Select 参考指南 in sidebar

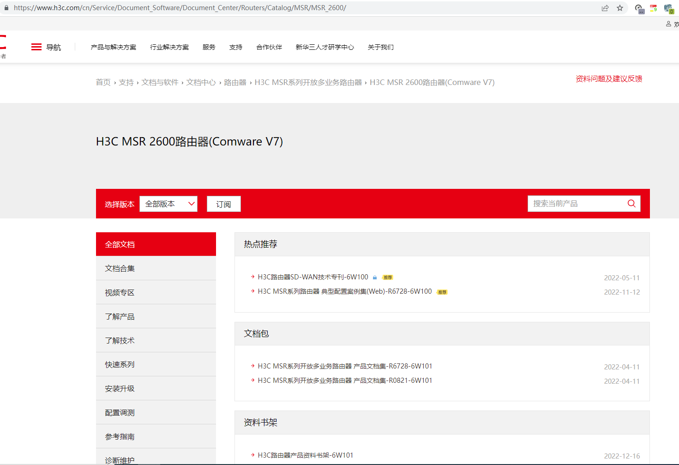click(156, 436)
